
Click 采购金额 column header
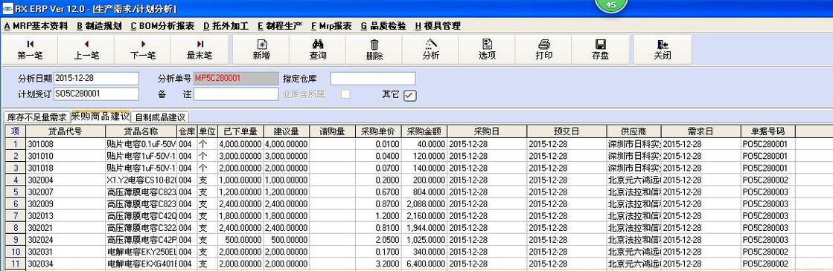pos(424,131)
